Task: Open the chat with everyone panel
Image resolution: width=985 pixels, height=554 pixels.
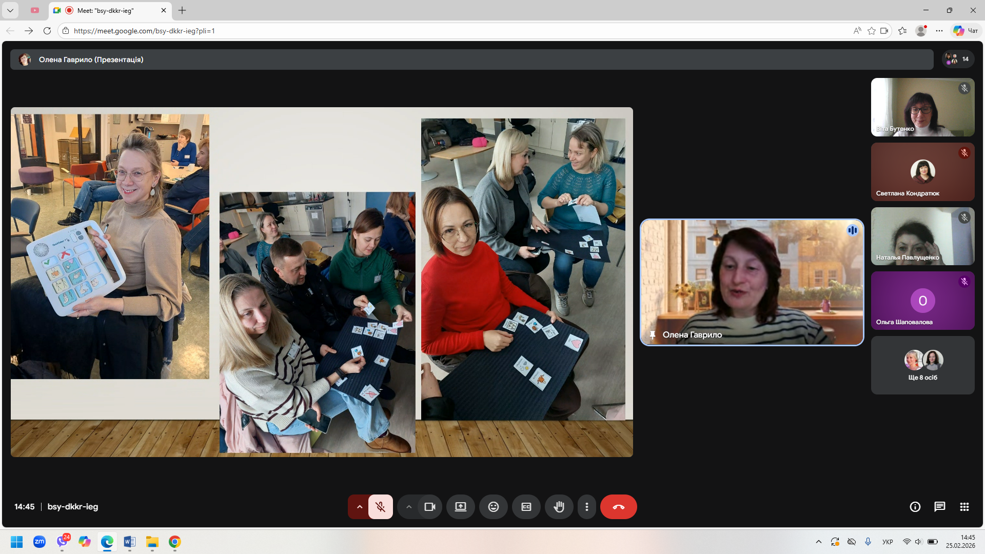Action: pos(939,507)
